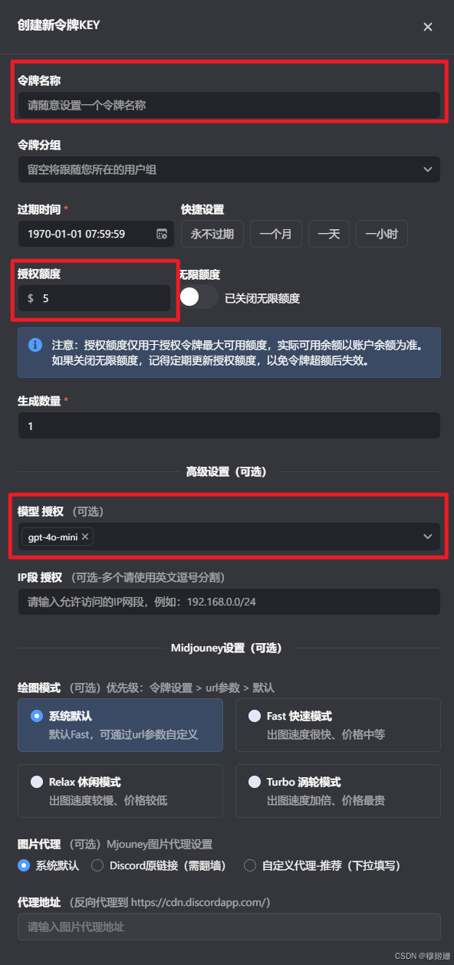
Task: Open the 模型授权 dropdown arrow
Action: tap(428, 537)
